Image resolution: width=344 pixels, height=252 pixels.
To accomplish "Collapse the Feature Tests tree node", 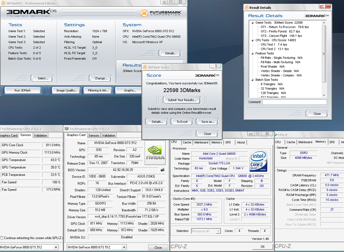I will click(252, 53).
